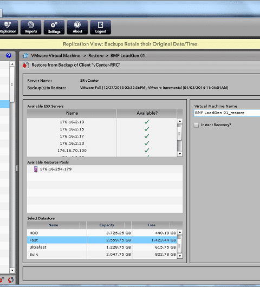This screenshot has width=260, height=287.
Task: Open the Replication toolbar button
Action: click(8, 27)
